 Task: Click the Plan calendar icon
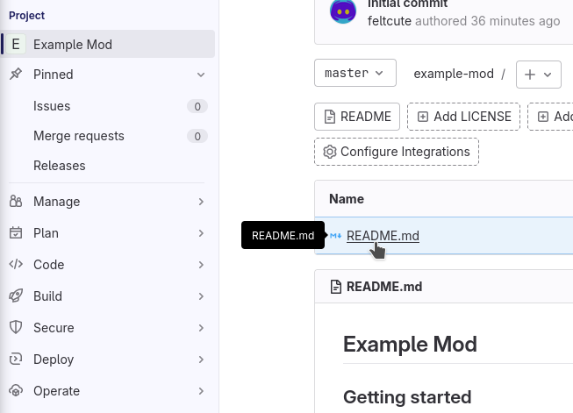coord(16,233)
